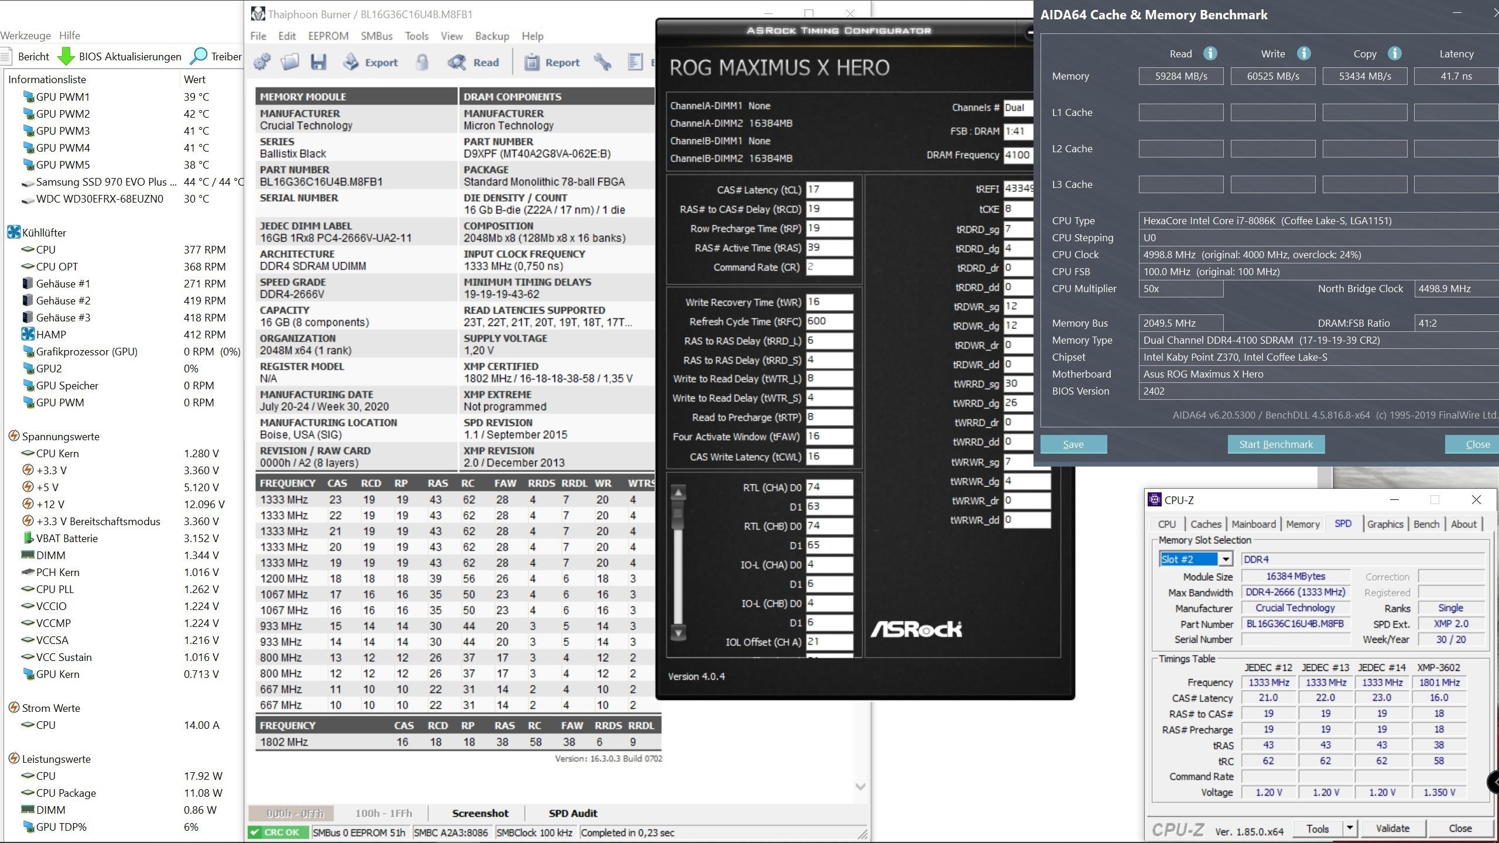
Task: Click the scroll-down chevron in Thaiphoon Burner pane
Action: point(860,786)
